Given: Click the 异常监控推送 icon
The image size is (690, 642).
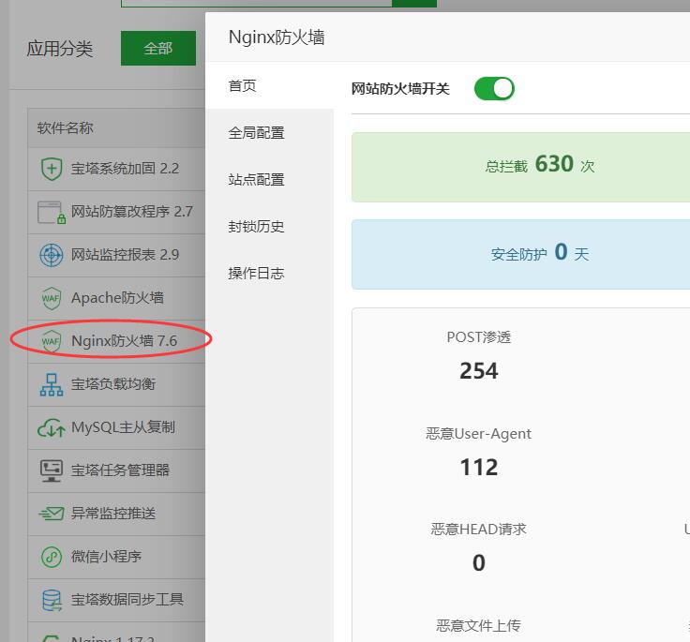Looking at the screenshot, I should pyautogui.click(x=51, y=514).
